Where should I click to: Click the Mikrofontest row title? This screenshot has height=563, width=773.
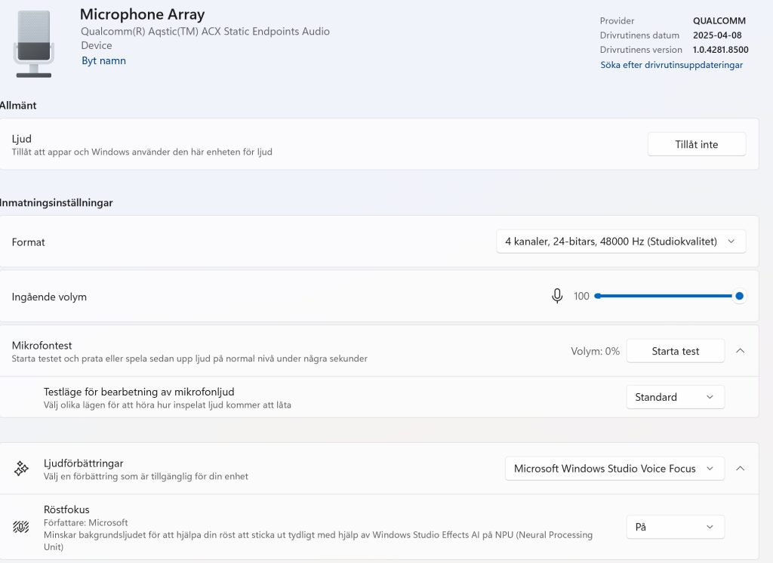tap(42, 346)
